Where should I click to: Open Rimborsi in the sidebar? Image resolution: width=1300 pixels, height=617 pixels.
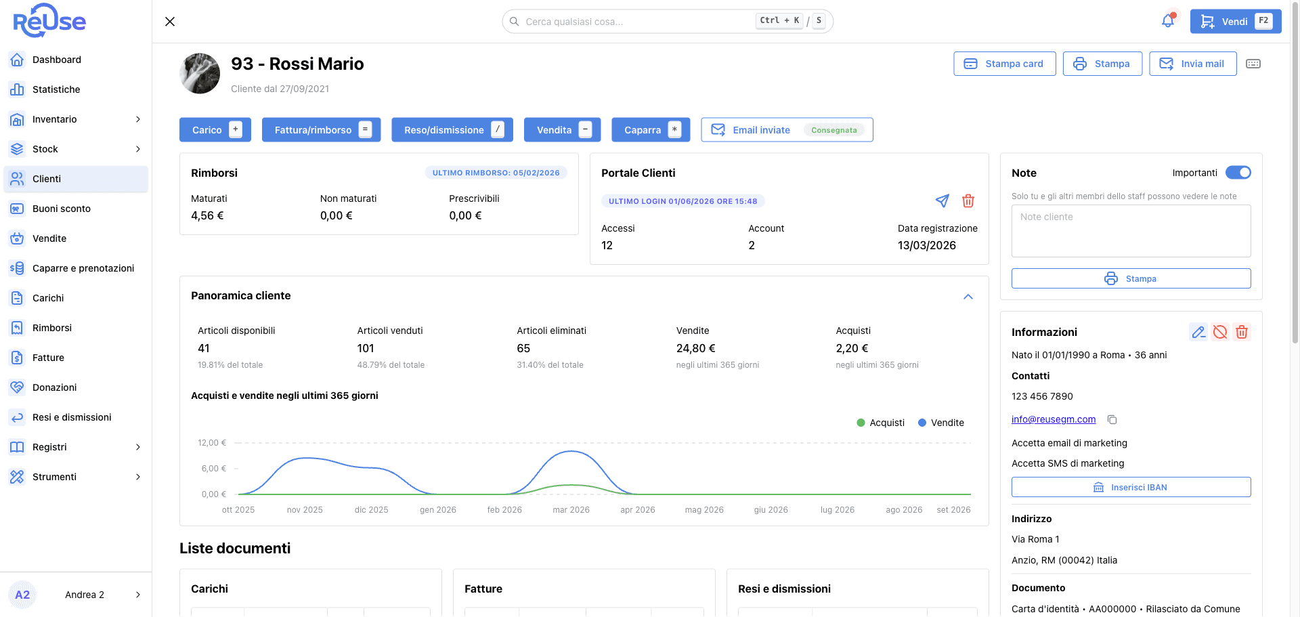[76, 328]
